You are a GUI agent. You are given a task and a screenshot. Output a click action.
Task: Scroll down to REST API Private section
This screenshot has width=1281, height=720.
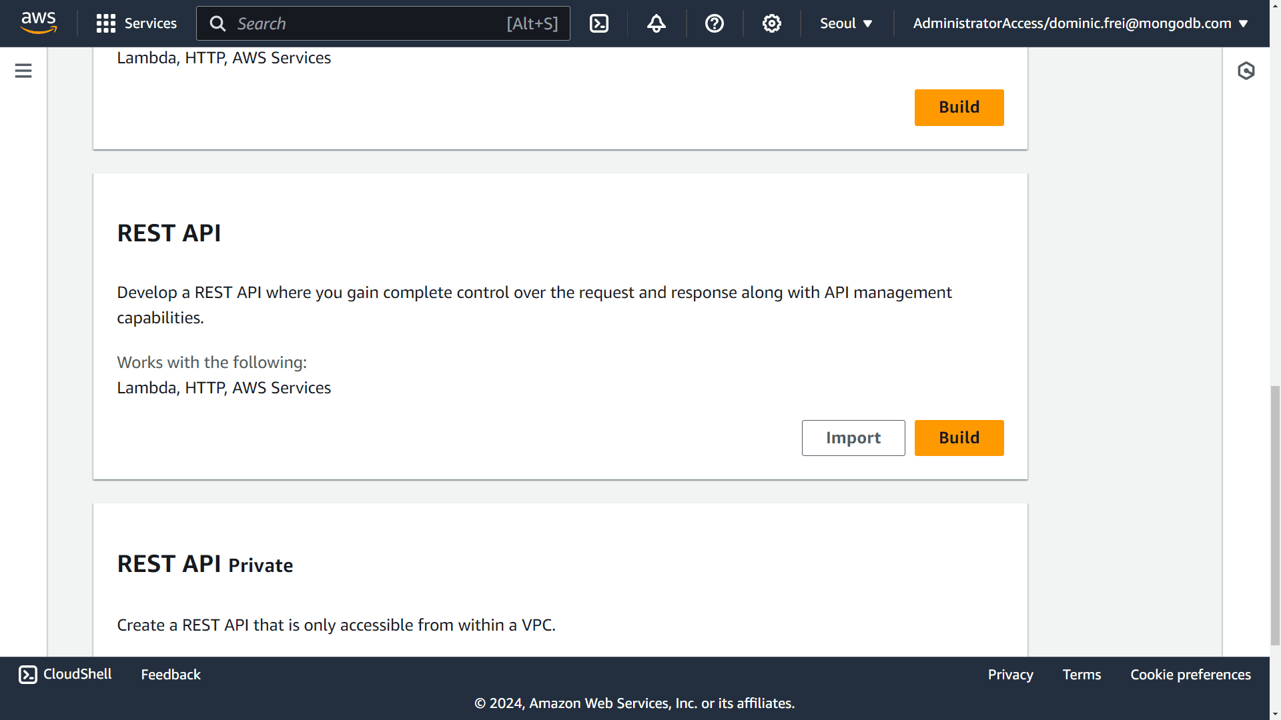click(206, 563)
